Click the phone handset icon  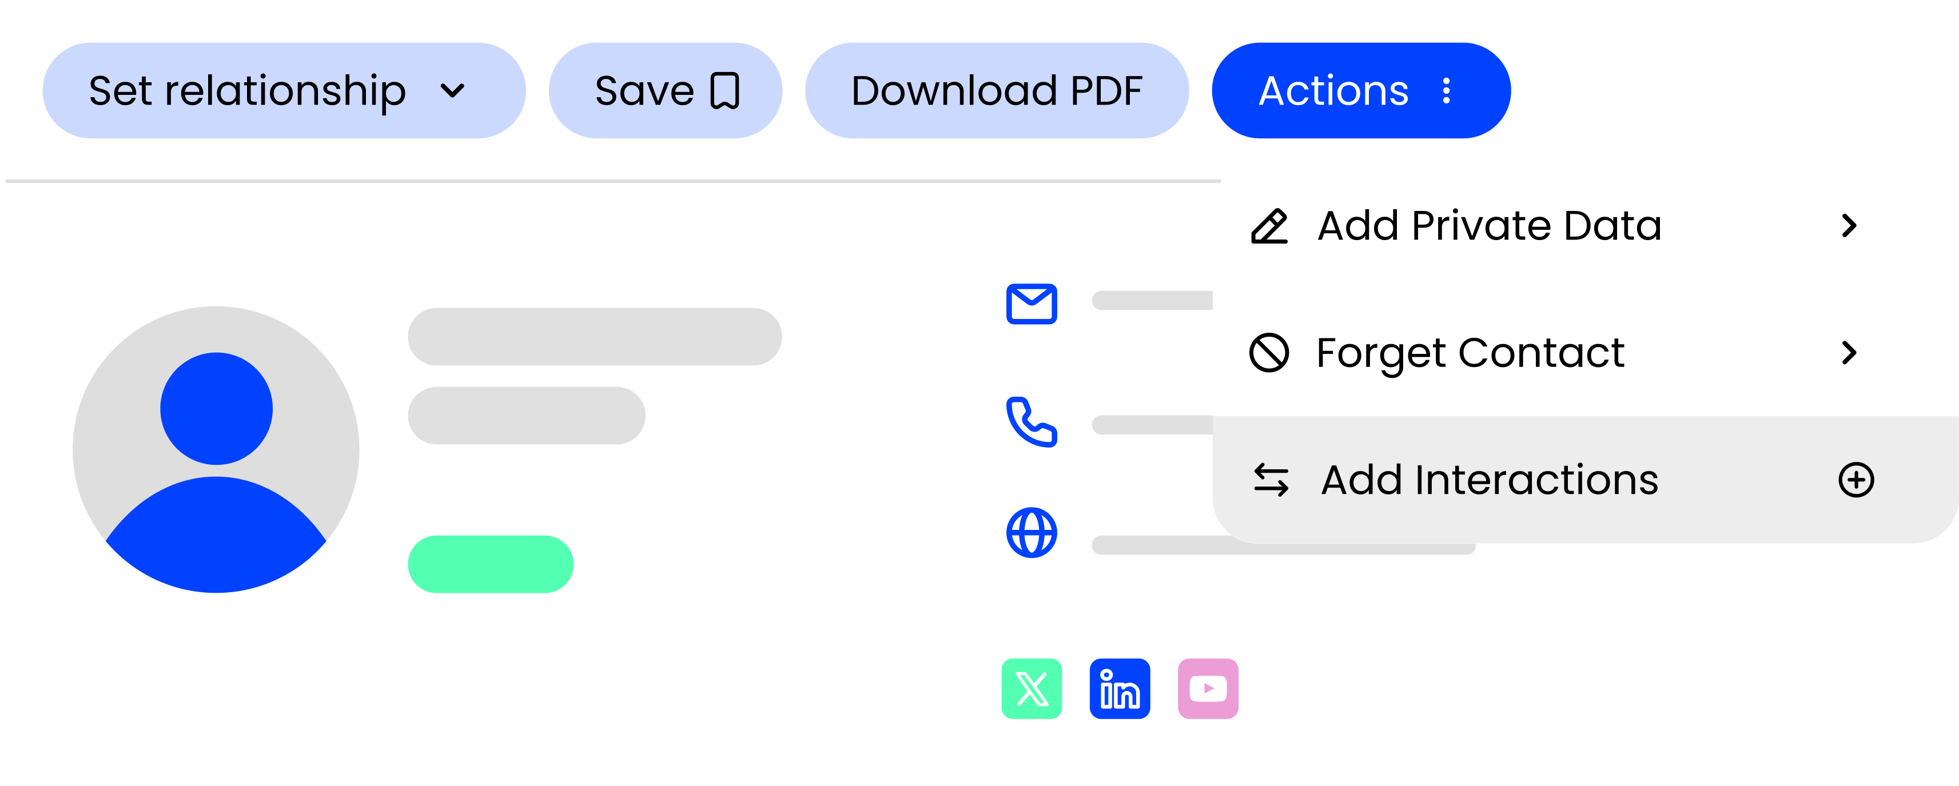(x=1031, y=422)
